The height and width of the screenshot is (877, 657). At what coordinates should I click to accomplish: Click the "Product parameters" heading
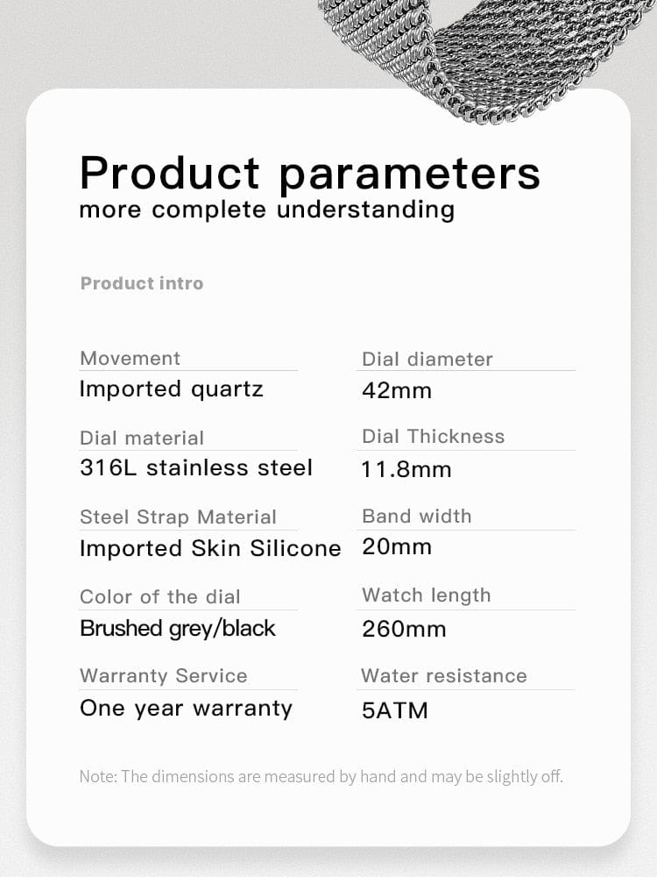(309, 173)
